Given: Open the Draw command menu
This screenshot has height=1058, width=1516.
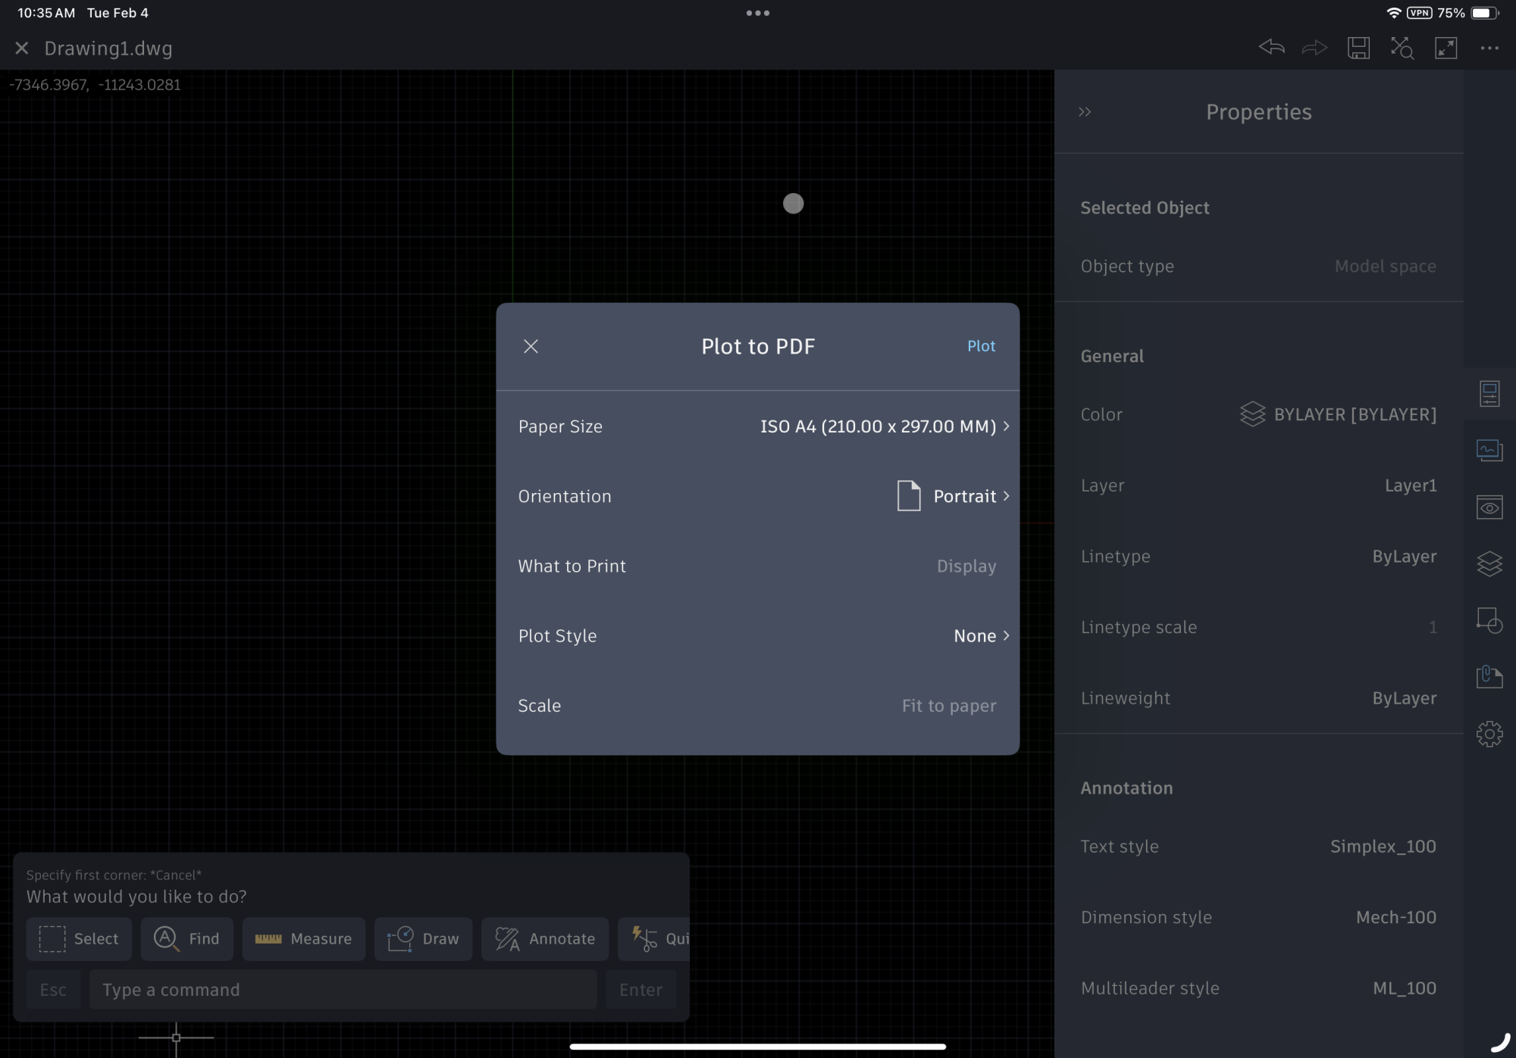Looking at the screenshot, I should (423, 938).
